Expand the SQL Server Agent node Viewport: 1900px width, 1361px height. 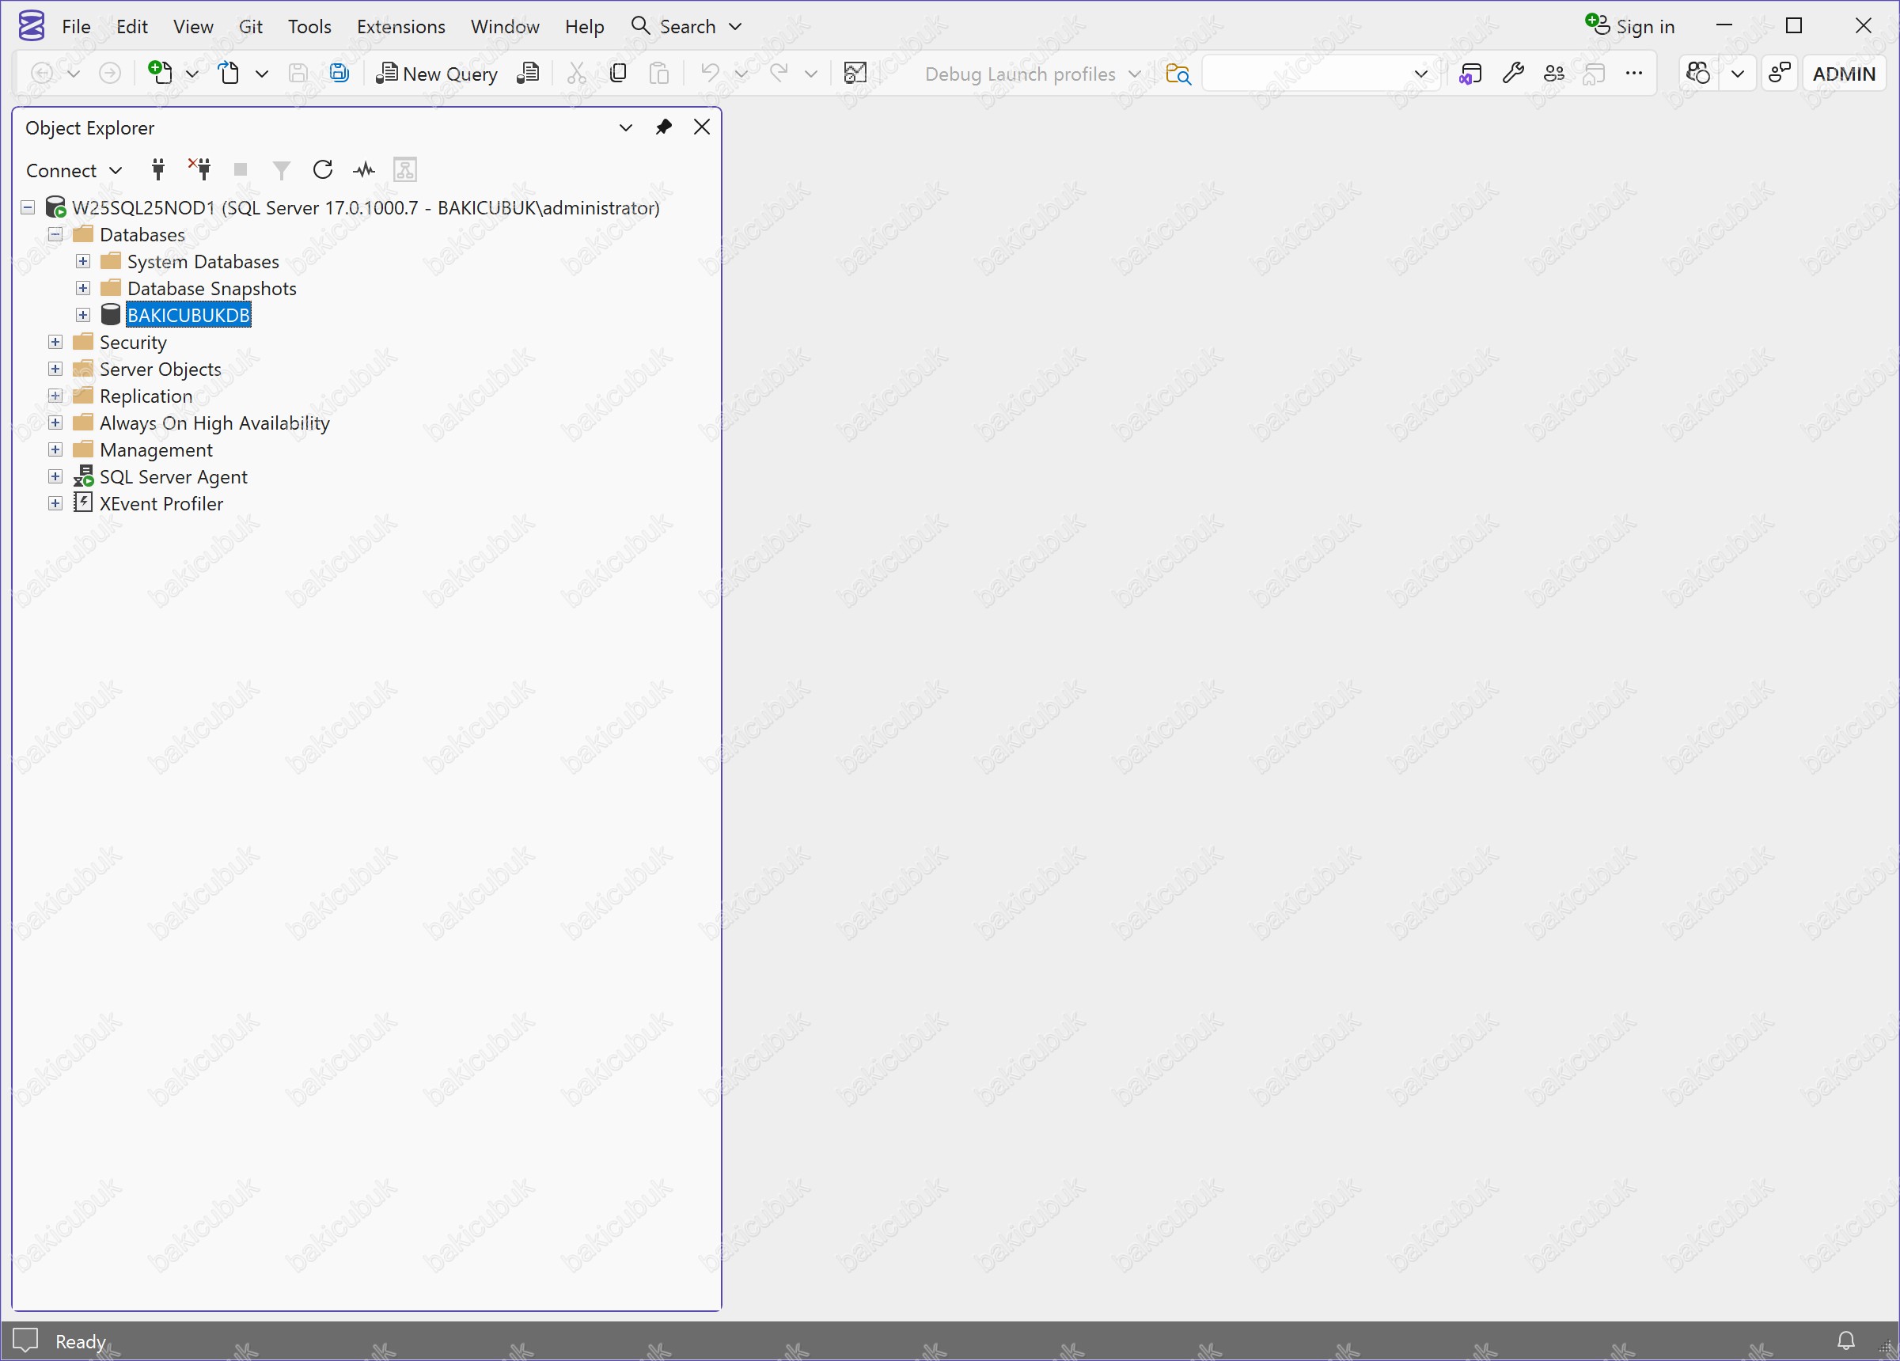tap(55, 476)
